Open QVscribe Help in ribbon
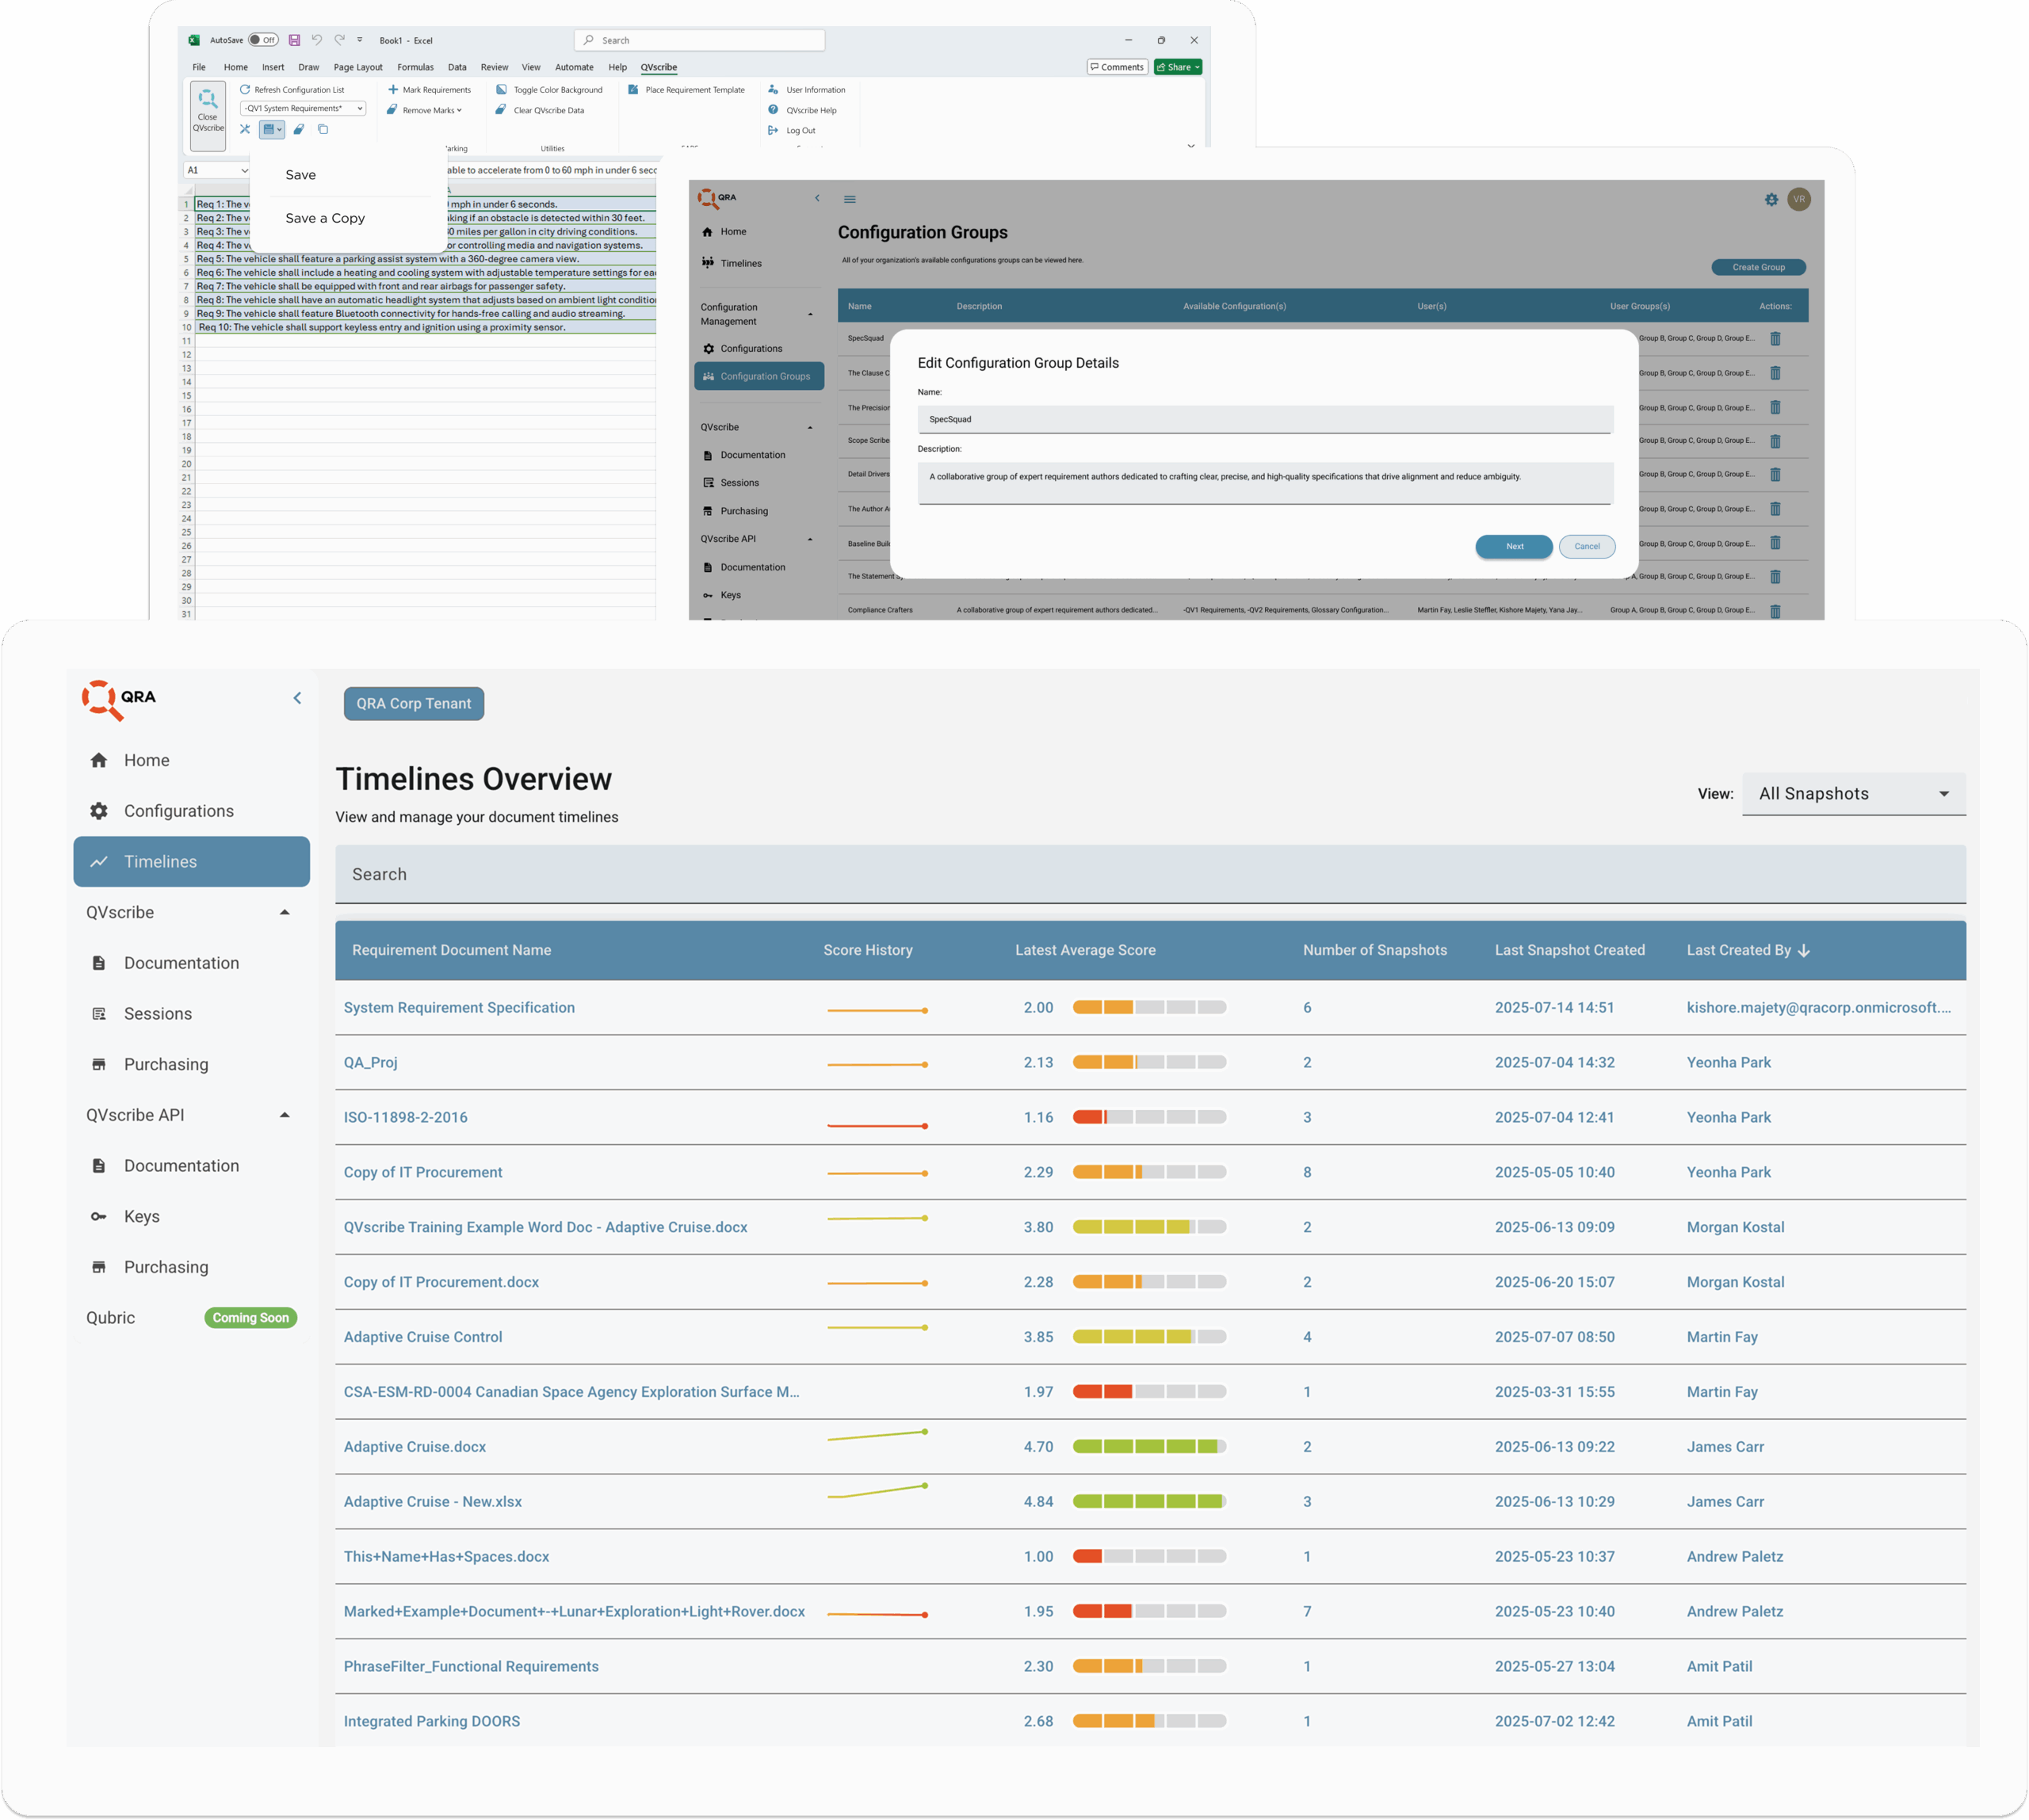The image size is (2029, 1820). coord(802,110)
